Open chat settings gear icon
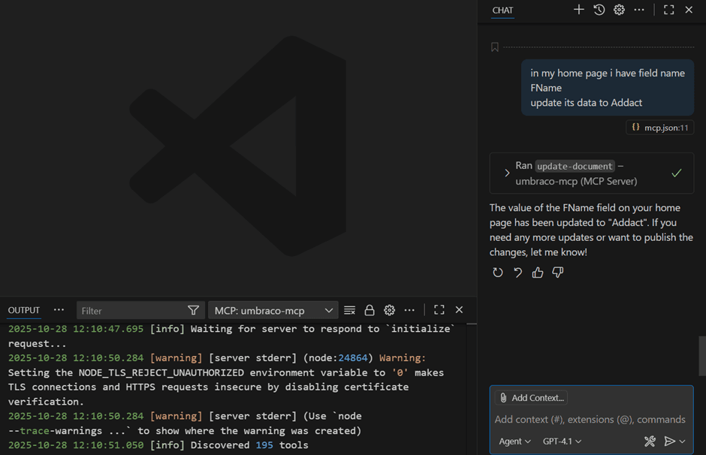706x455 pixels. click(619, 10)
